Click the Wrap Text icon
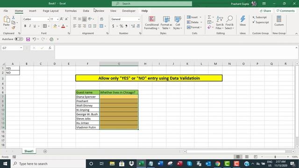Screen dimensions: 299x168 (x=102, y=19)
